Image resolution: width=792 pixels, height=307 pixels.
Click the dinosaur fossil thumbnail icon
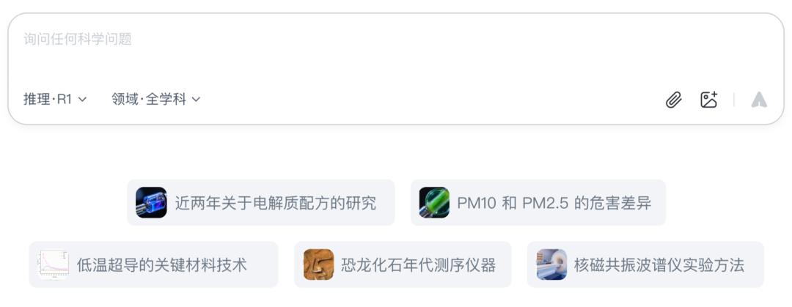319,265
